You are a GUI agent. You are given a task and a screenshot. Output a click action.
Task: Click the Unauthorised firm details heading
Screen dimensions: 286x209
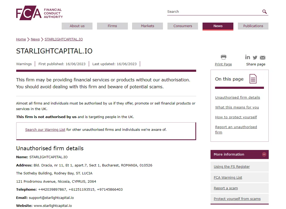[50, 148]
